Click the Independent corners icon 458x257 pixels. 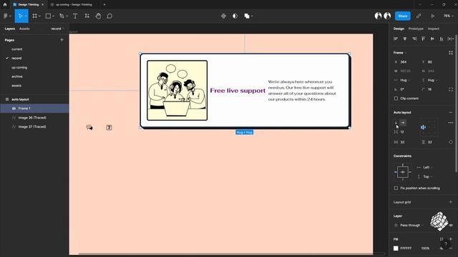point(451,89)
